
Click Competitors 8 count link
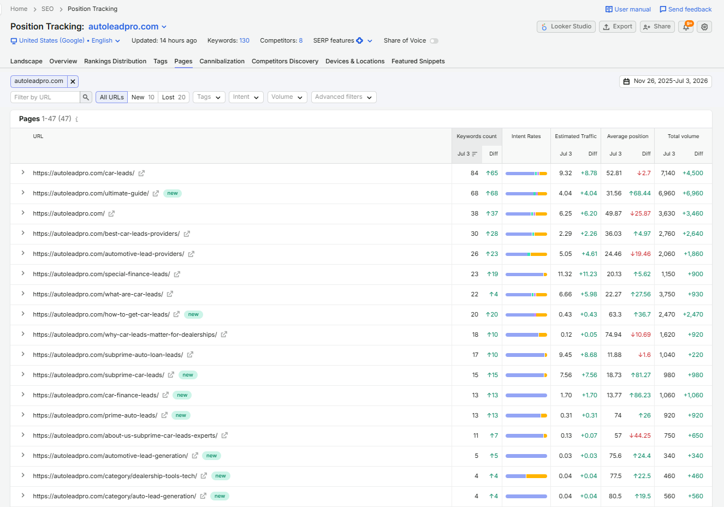pos(300,41)
